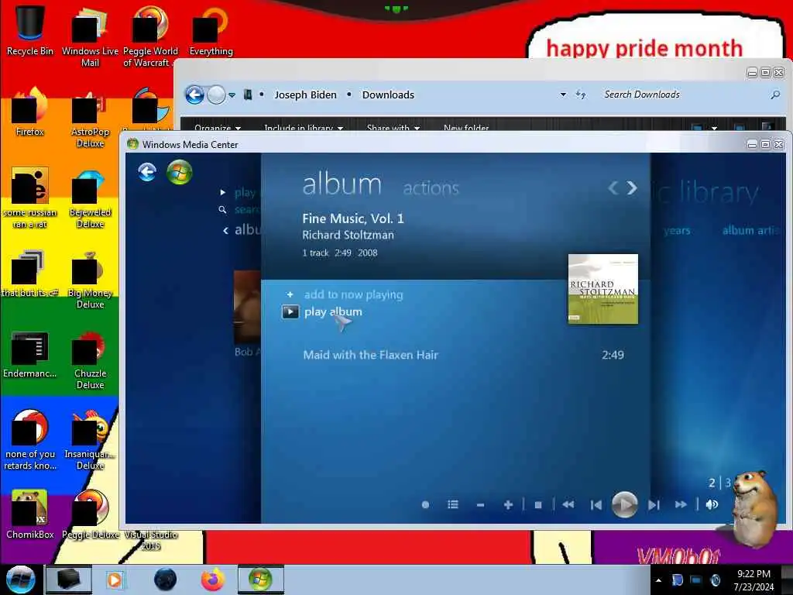Open Chuzzle Deluxe desktop icon
Screen dimensions: 793x595
pyautogui.click(x=90, y=360)
